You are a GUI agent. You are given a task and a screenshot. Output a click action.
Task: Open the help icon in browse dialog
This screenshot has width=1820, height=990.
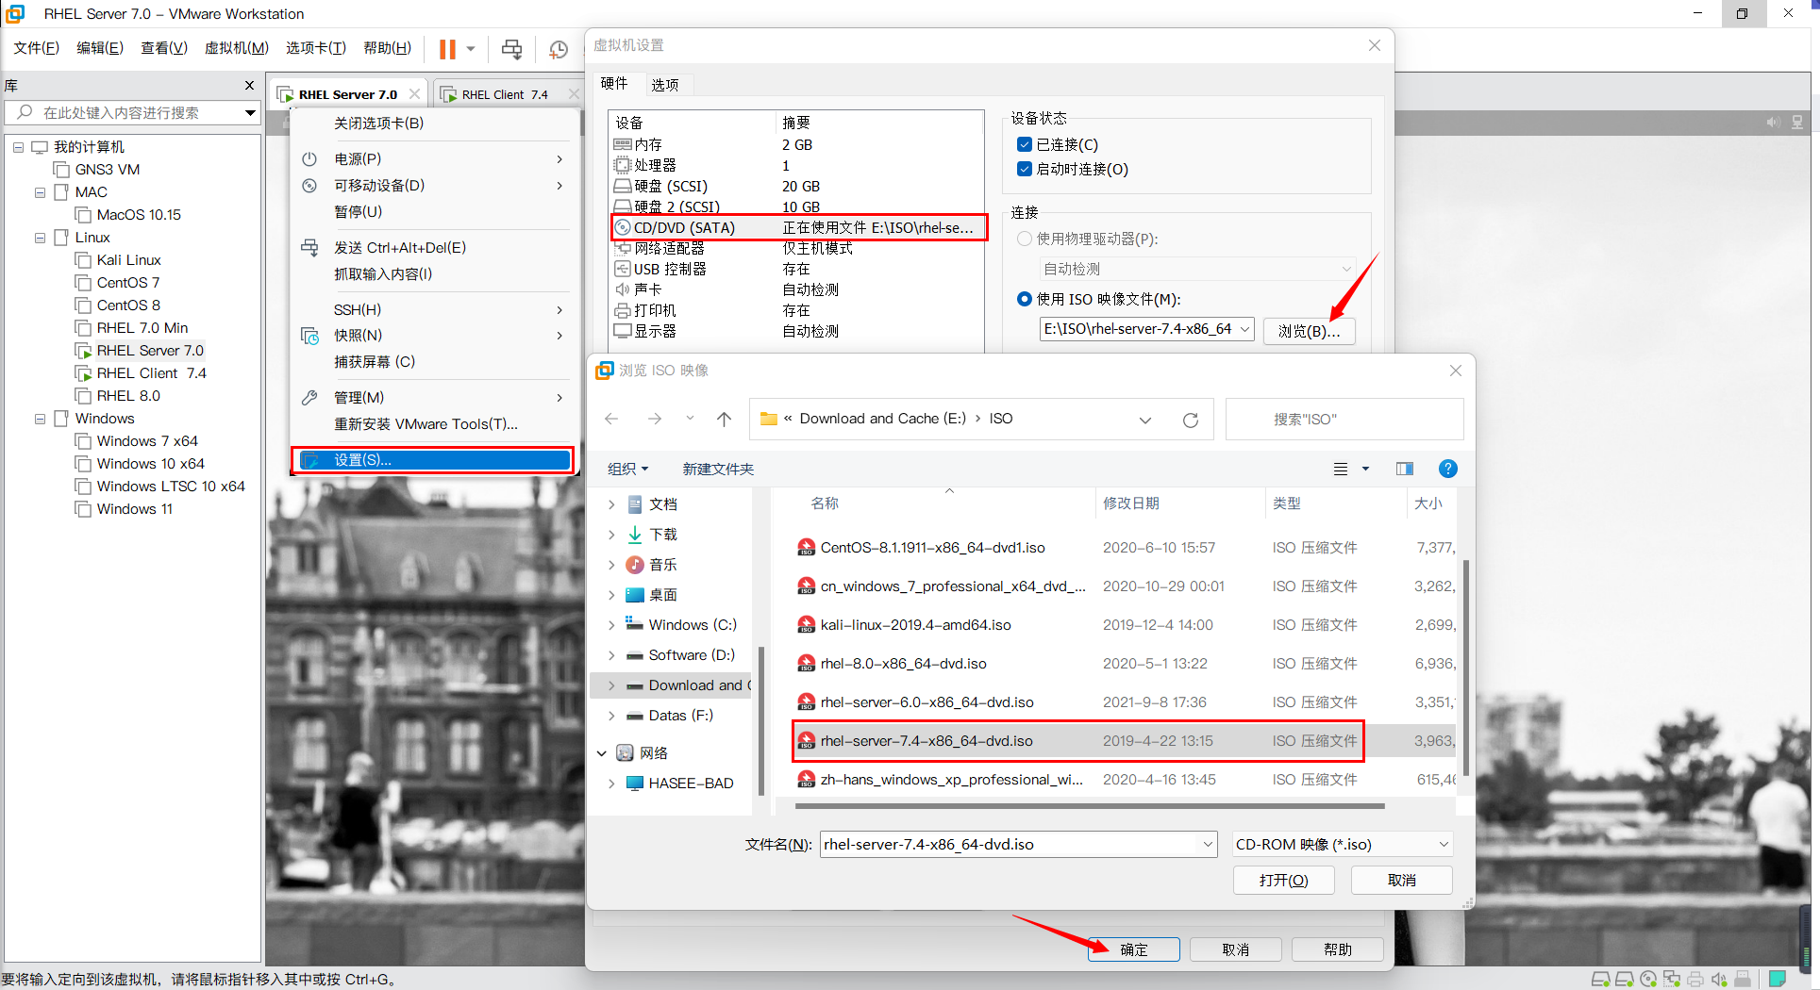tap(1447, 469)
